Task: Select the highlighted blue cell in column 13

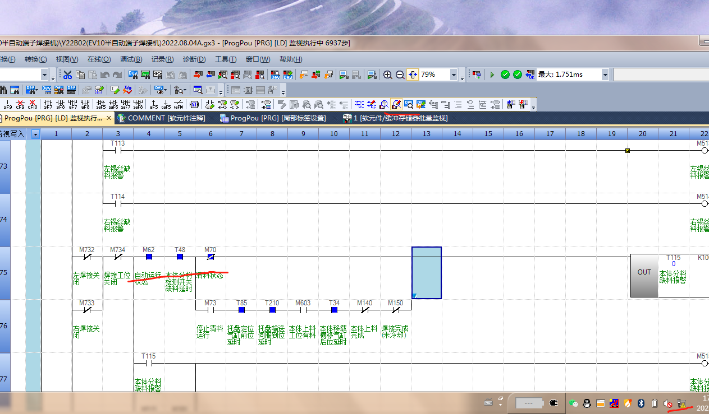Action: (426, 273)
